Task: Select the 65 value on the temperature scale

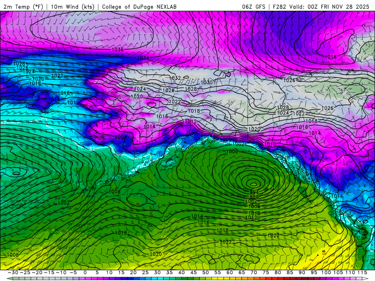Action: click(241, 273)
